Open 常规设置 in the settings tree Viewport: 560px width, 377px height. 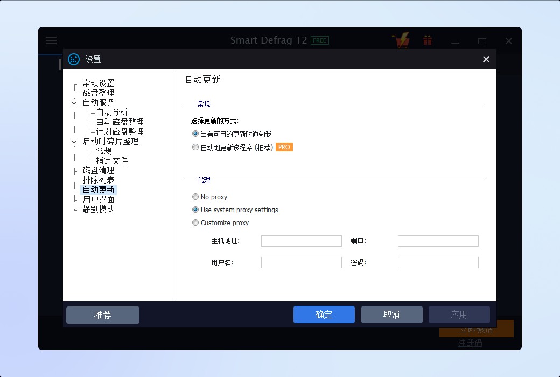[x=99, y=83]
